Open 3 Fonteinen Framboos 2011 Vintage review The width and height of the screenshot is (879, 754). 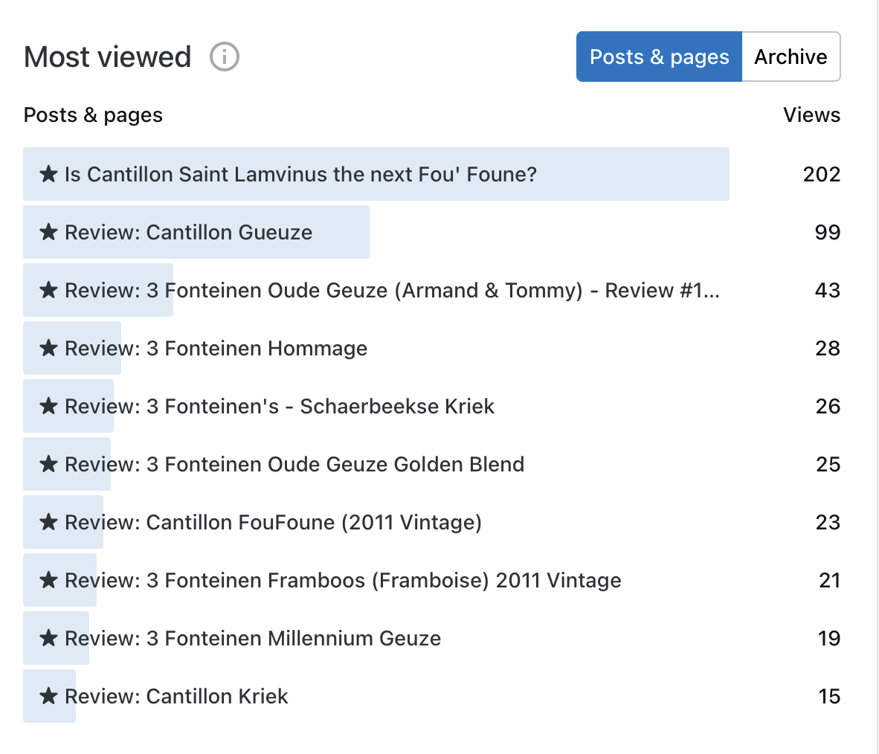click(343, 580)
